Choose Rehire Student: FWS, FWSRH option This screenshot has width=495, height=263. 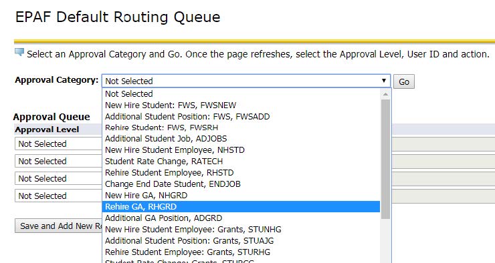tap(241, 127)
